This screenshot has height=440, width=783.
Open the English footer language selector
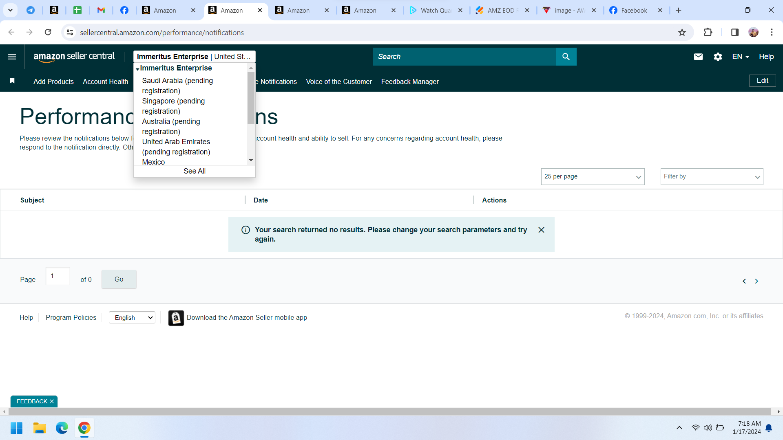(x=132, y=318)
